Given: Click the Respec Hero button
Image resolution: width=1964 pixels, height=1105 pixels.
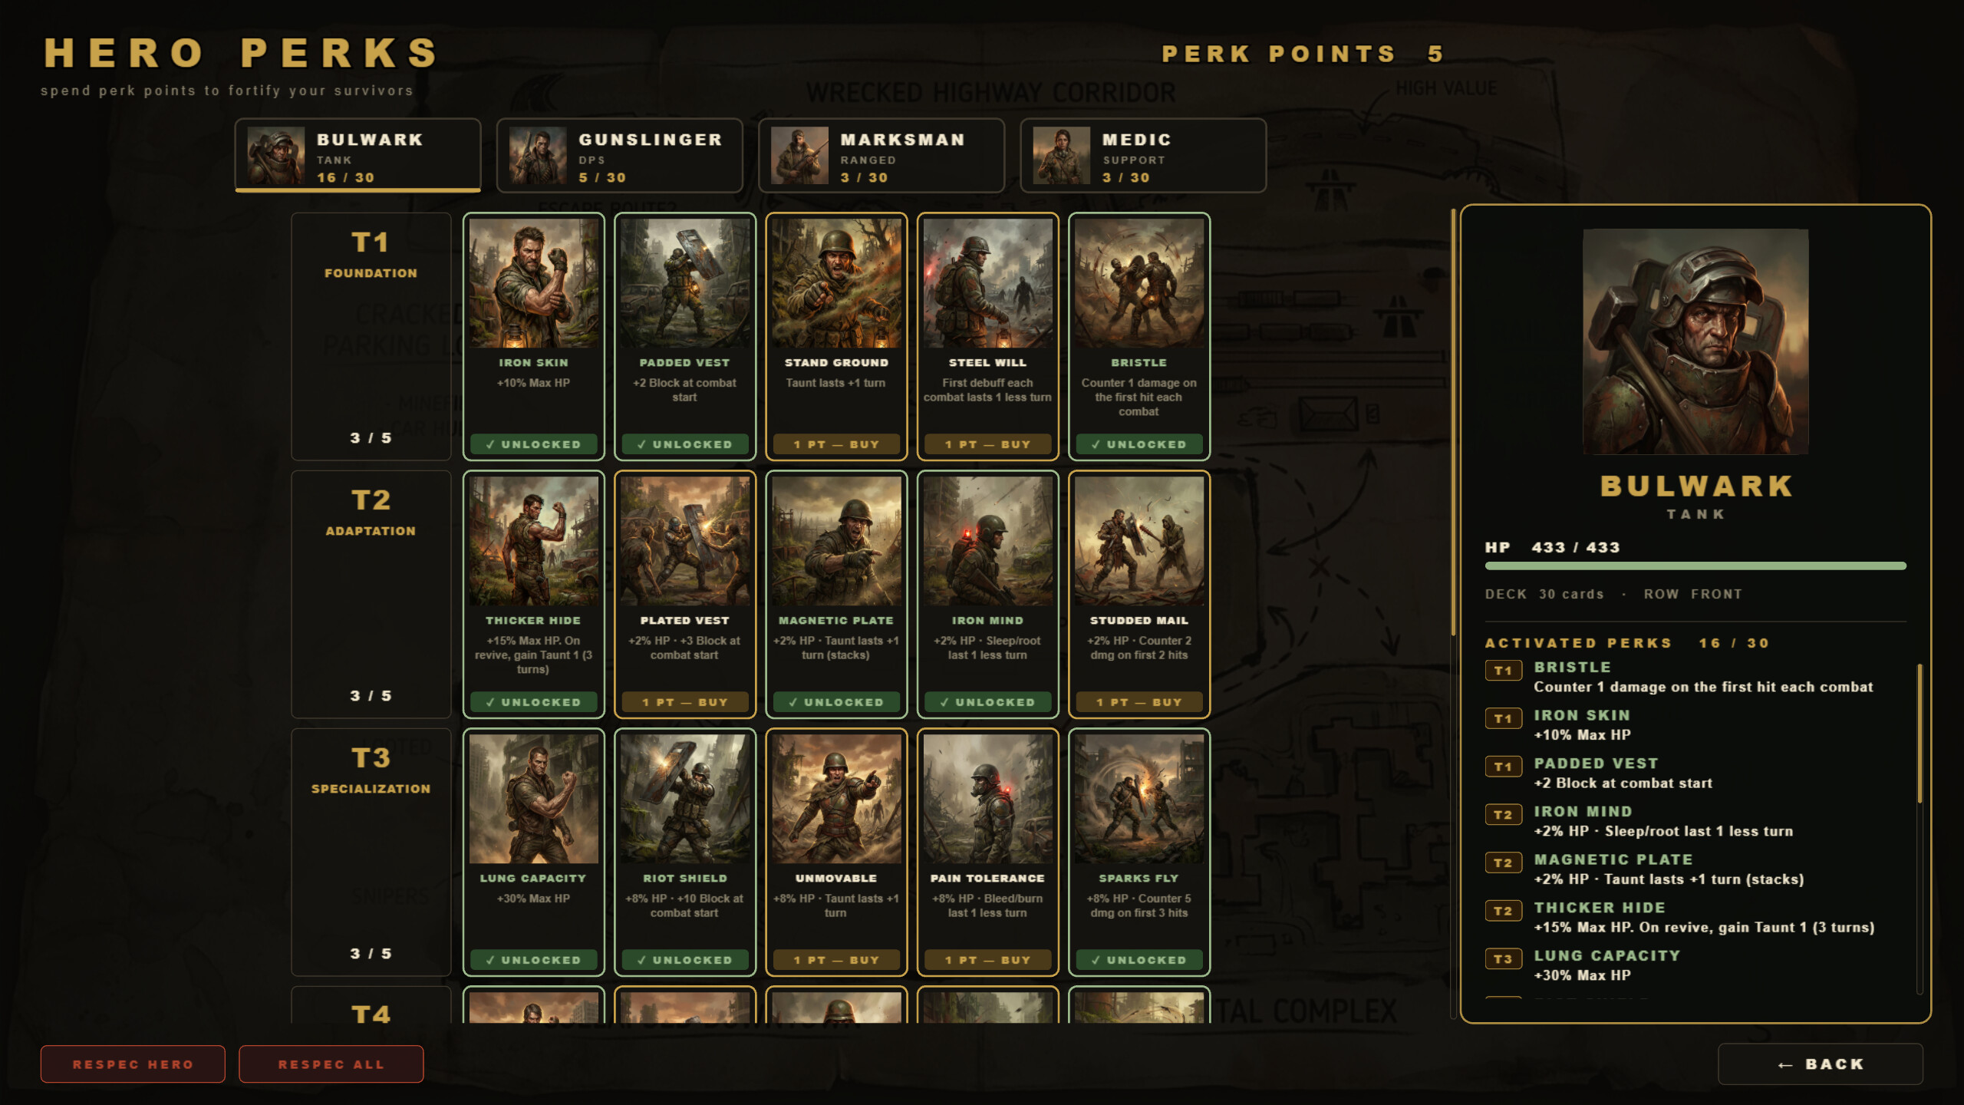Looking at the screenshot, I should 133,1064.
